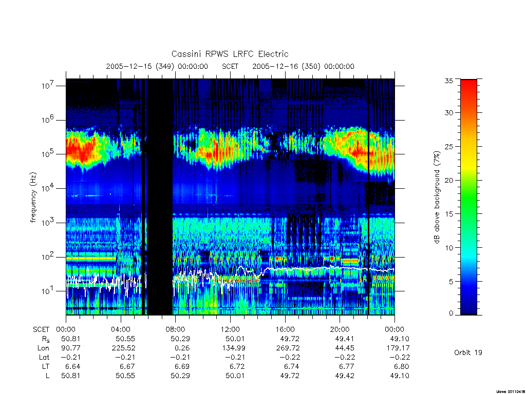
Task: Click the Lon value '179.17'
Action: tap(398, 348)
